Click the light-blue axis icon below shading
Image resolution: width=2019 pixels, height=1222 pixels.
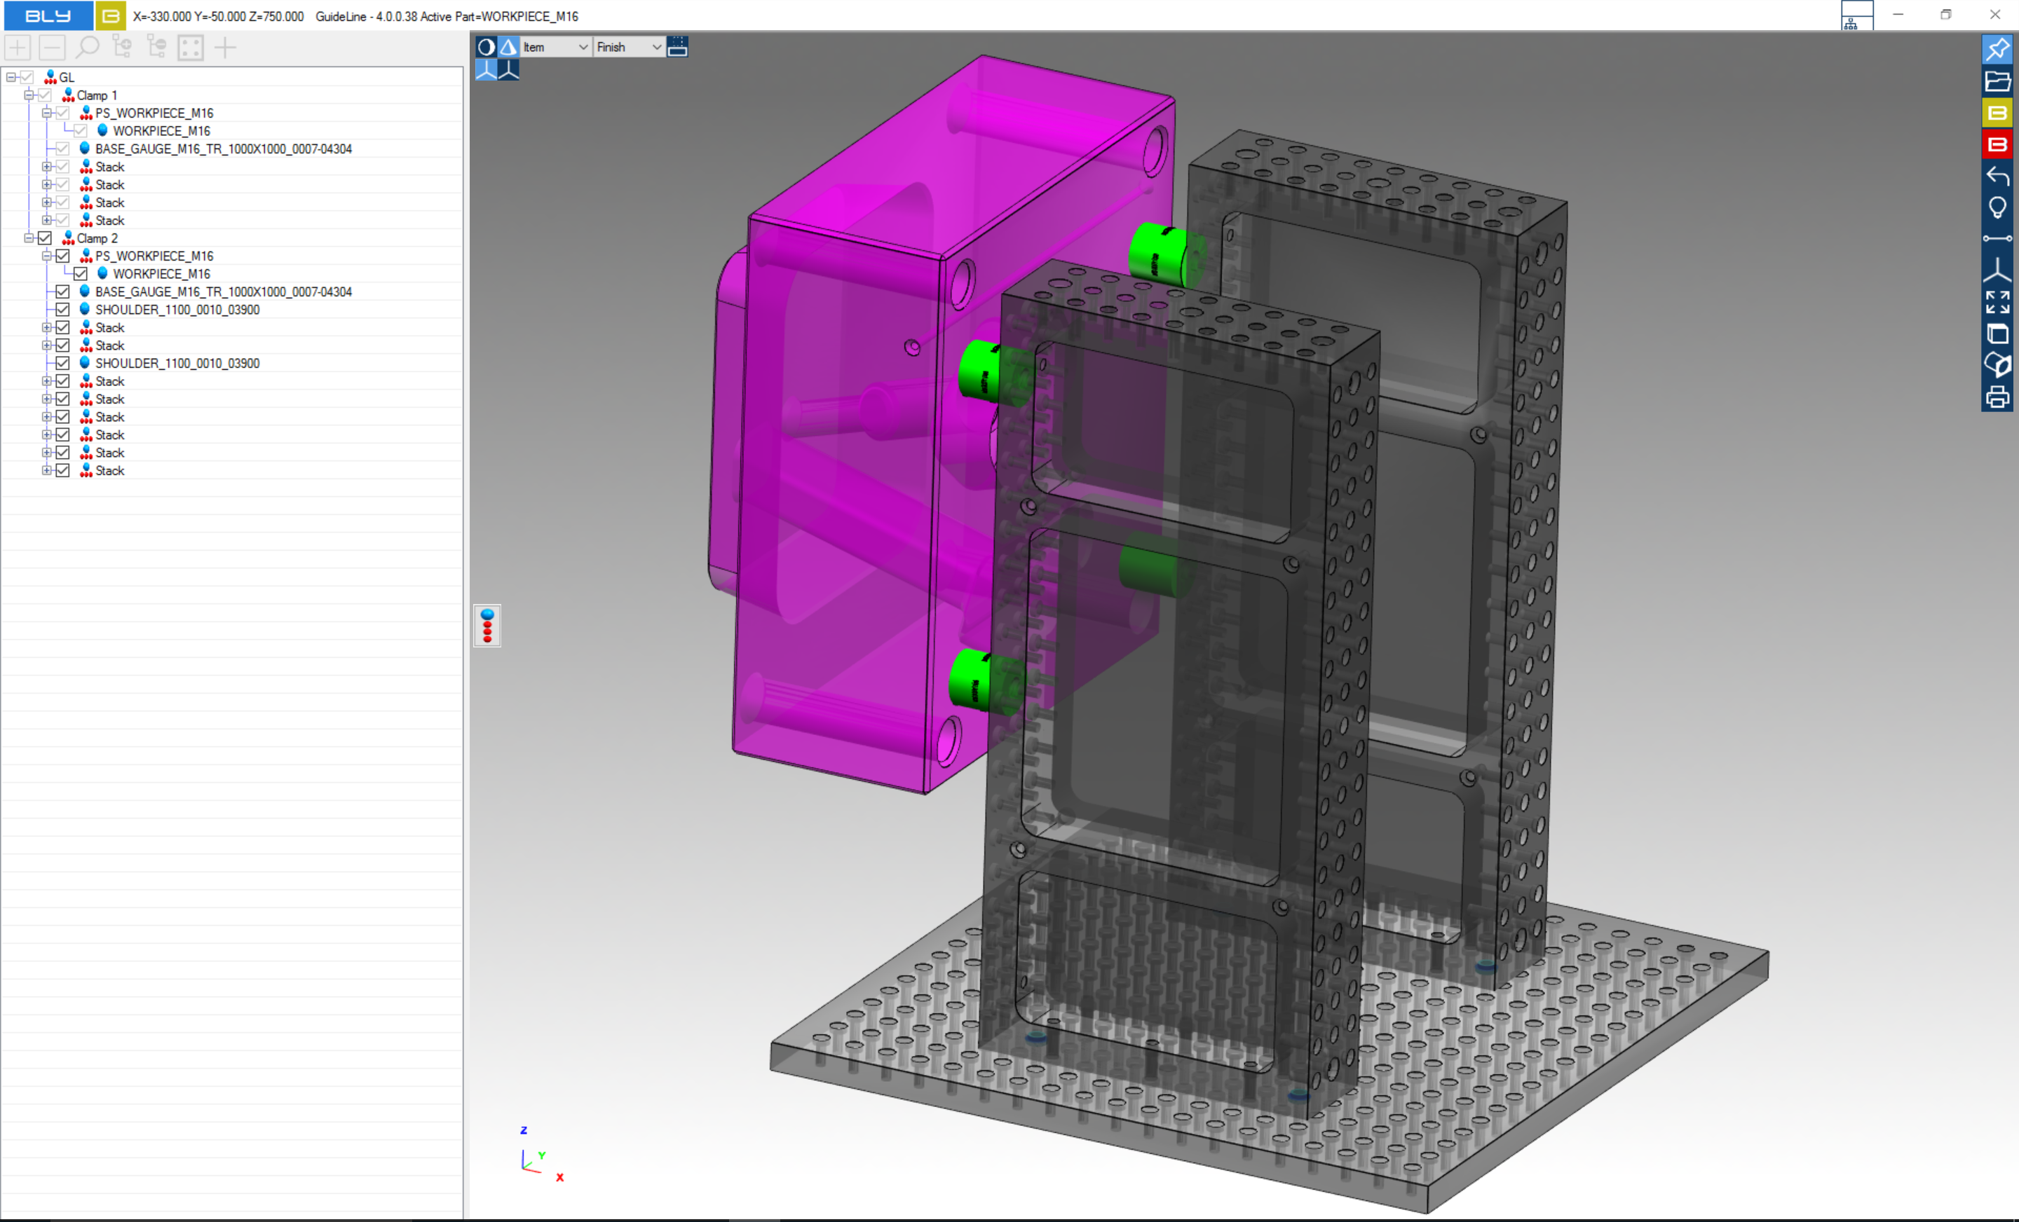(x=486, y=69)
